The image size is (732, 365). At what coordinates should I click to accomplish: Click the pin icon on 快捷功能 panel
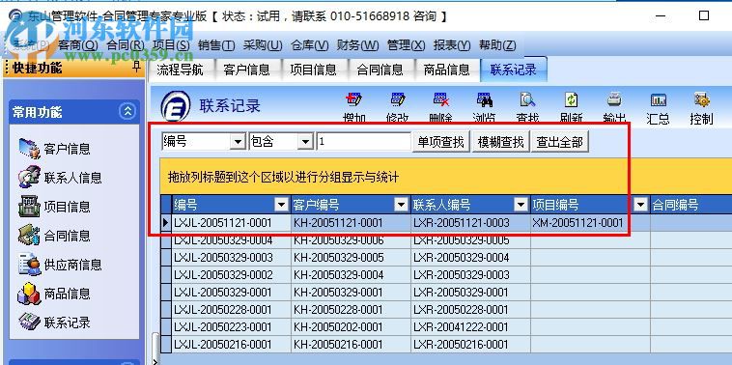click(136, 68)
